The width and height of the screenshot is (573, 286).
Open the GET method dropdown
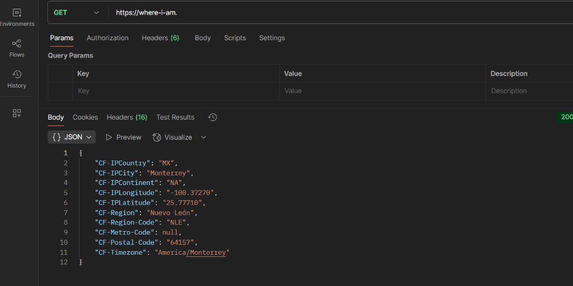pyautogui.click(x=77, y=13)
